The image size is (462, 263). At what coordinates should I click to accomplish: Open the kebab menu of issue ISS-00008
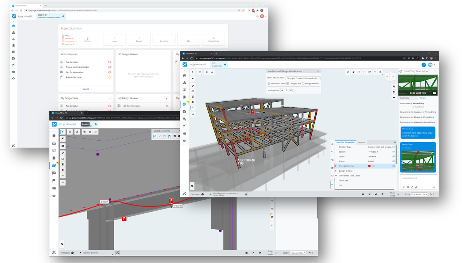pos(436,71)
